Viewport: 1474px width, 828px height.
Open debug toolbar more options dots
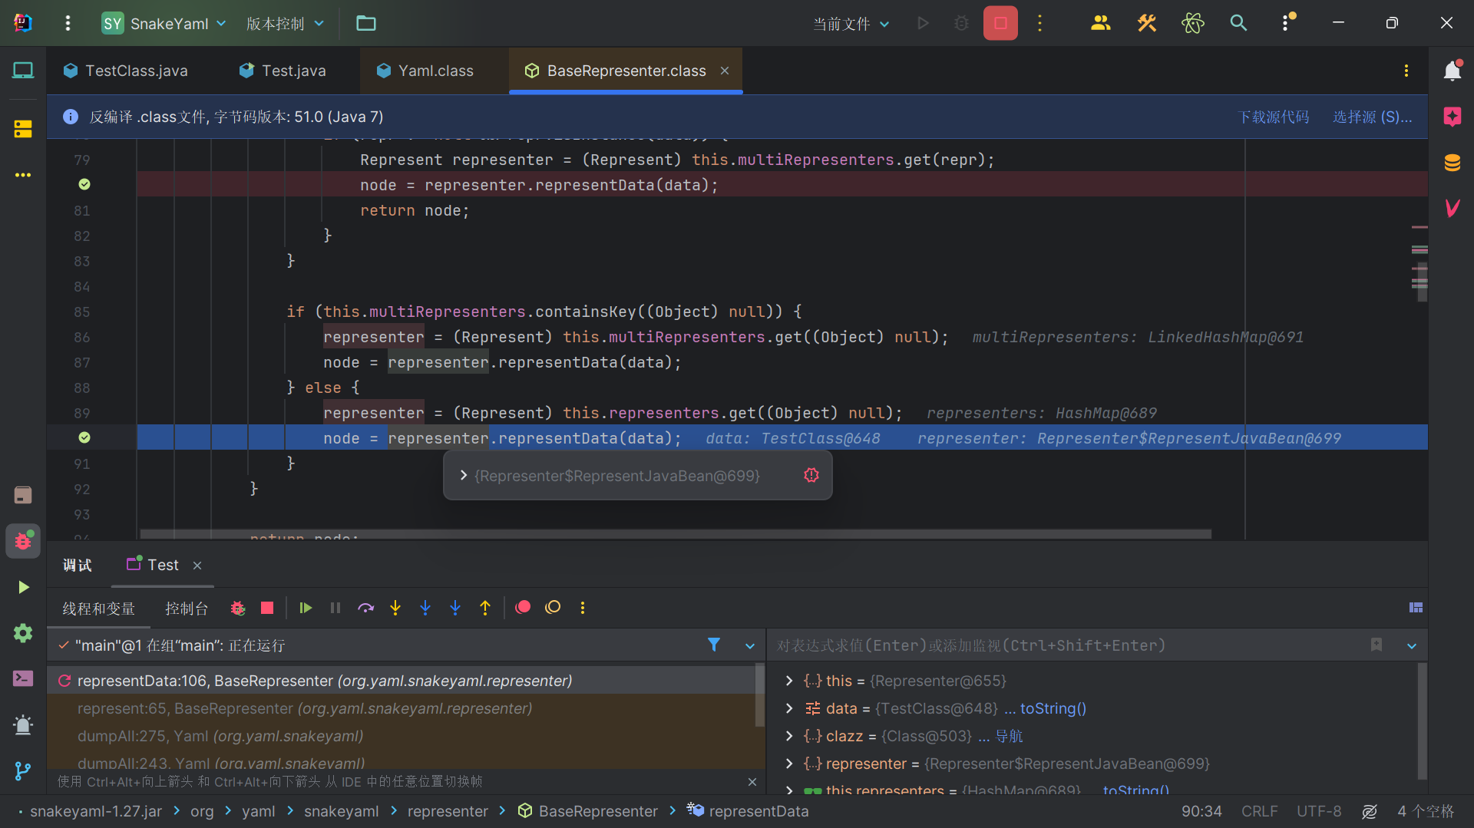pyautogui.click(x=583, y=608)
